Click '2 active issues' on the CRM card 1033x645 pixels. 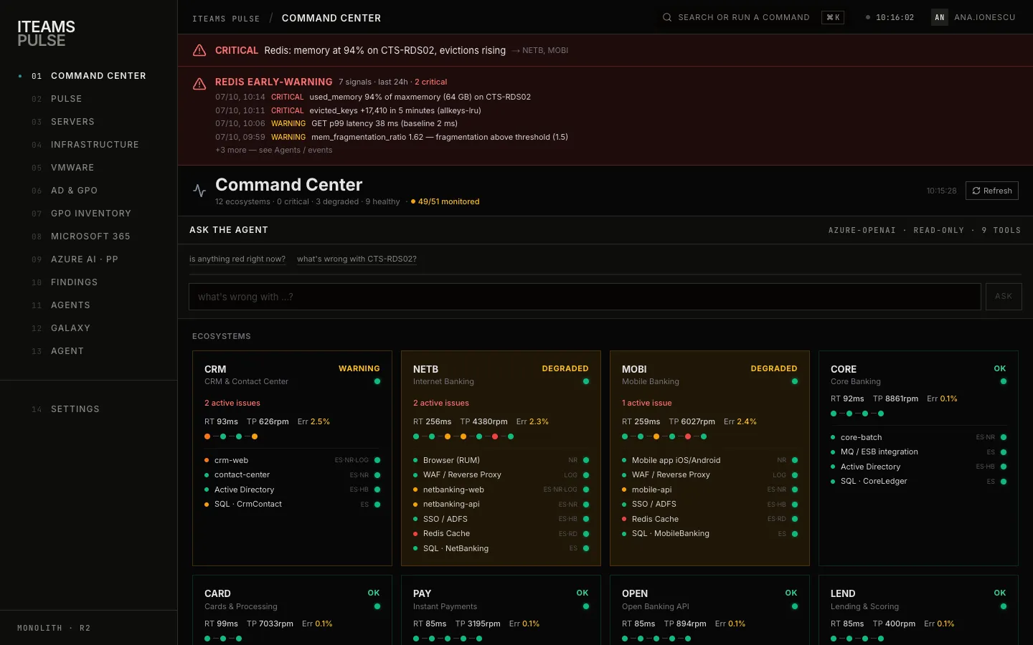click(x=232, y=403)
